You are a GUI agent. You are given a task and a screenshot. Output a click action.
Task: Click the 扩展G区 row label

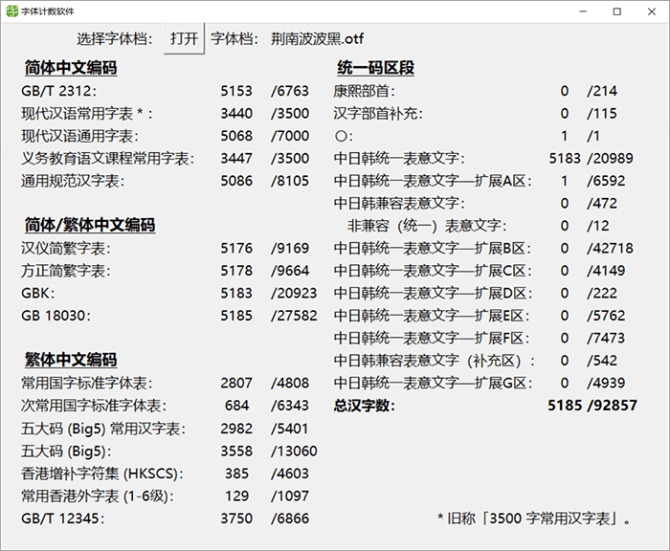433,384
